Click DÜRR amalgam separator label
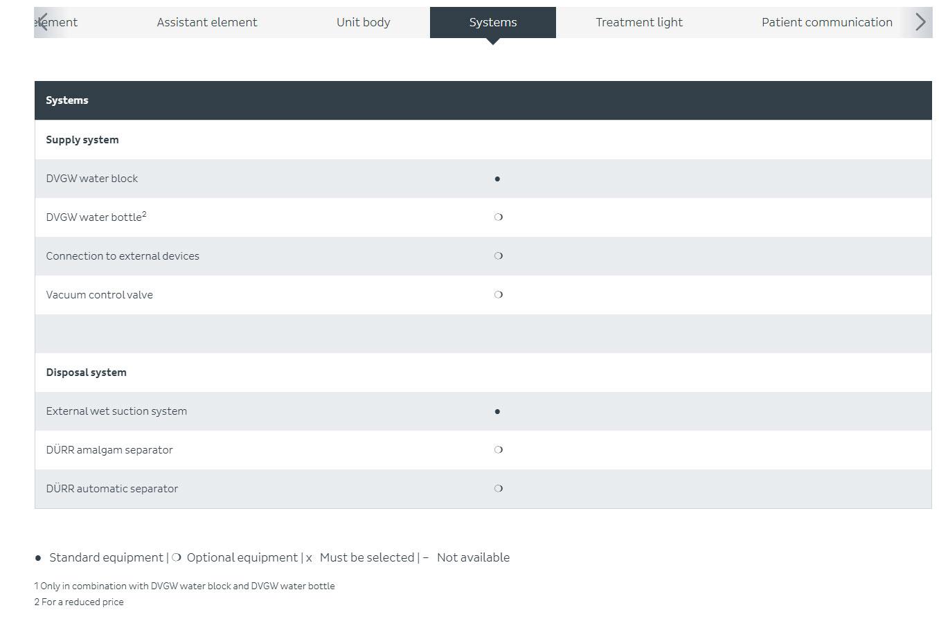This screenshot has height=619, width=939. [x=109, y=450]
